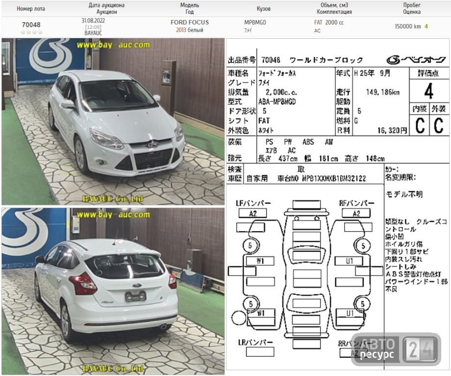Click the 'Кузов' column header
Viewport: 451px width, 376px height.
pyautogui.click(x=263, y=9)
